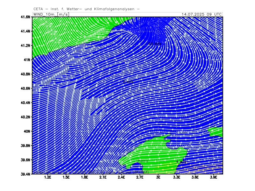Click the 1.2E longitude label
The height and width of the screenshot is (191, 255).
click(47, 177)
